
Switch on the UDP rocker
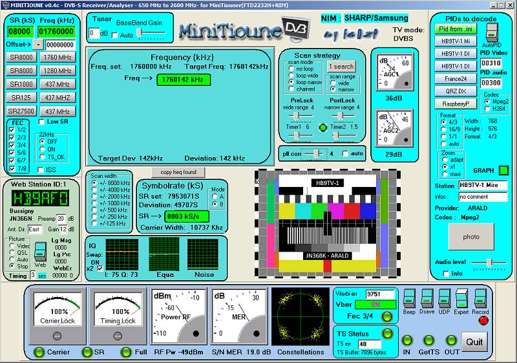point(443,300)
